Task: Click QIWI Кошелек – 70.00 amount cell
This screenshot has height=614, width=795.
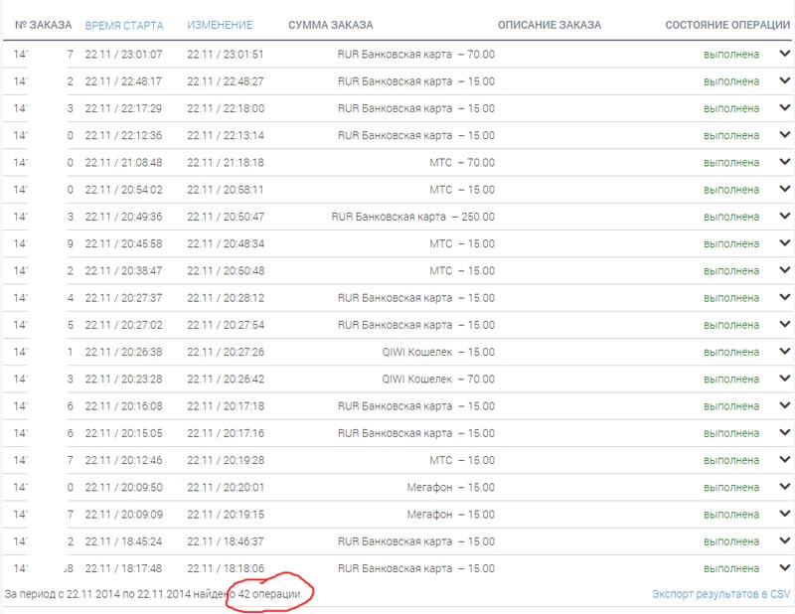Action: [438, 379]
